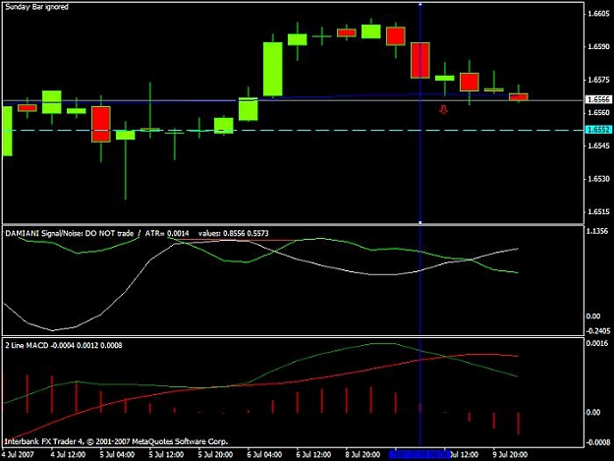Select the cyan dashed horizontal line
Screen dimensions: 614x461
pos(292,130)
